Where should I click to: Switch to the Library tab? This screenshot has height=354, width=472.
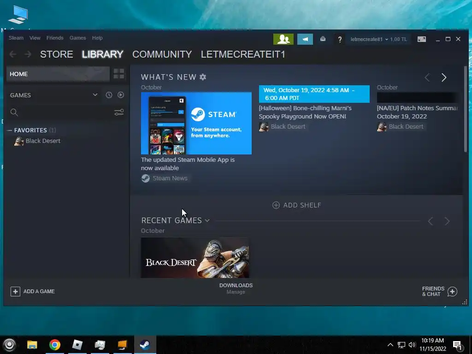(x=102, y=54)
